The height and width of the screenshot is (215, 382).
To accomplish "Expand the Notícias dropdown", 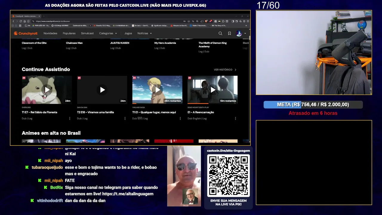I will click(145, 33).
